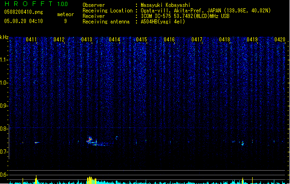Click the 0419 time marker
Screen dimensions: 290x184
pos(252,40)
